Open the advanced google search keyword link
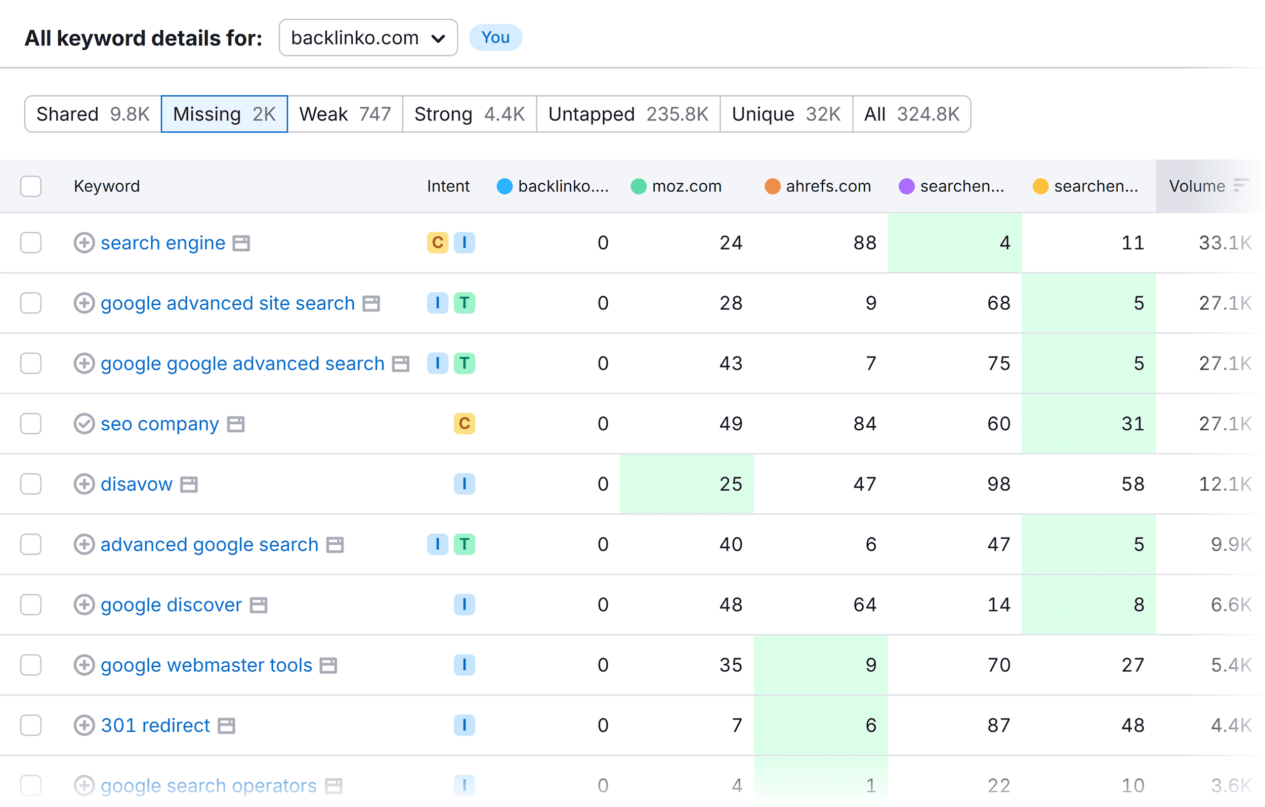Screen dimensions: 1265x807 [x=209, y=544]
